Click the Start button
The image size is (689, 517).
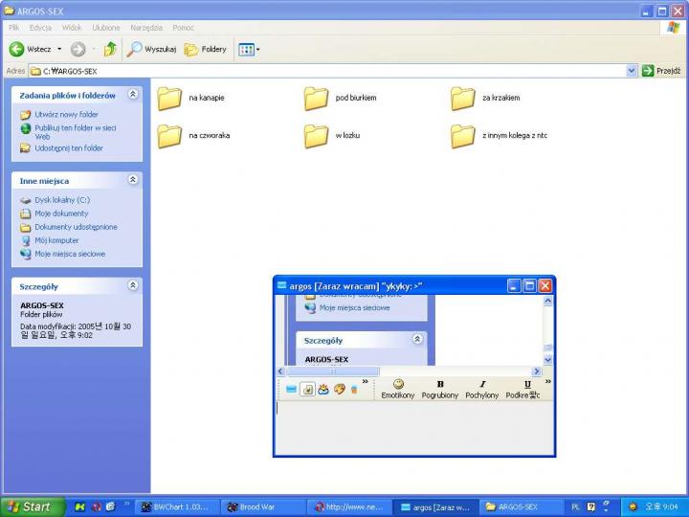click(x=33, y=506)
